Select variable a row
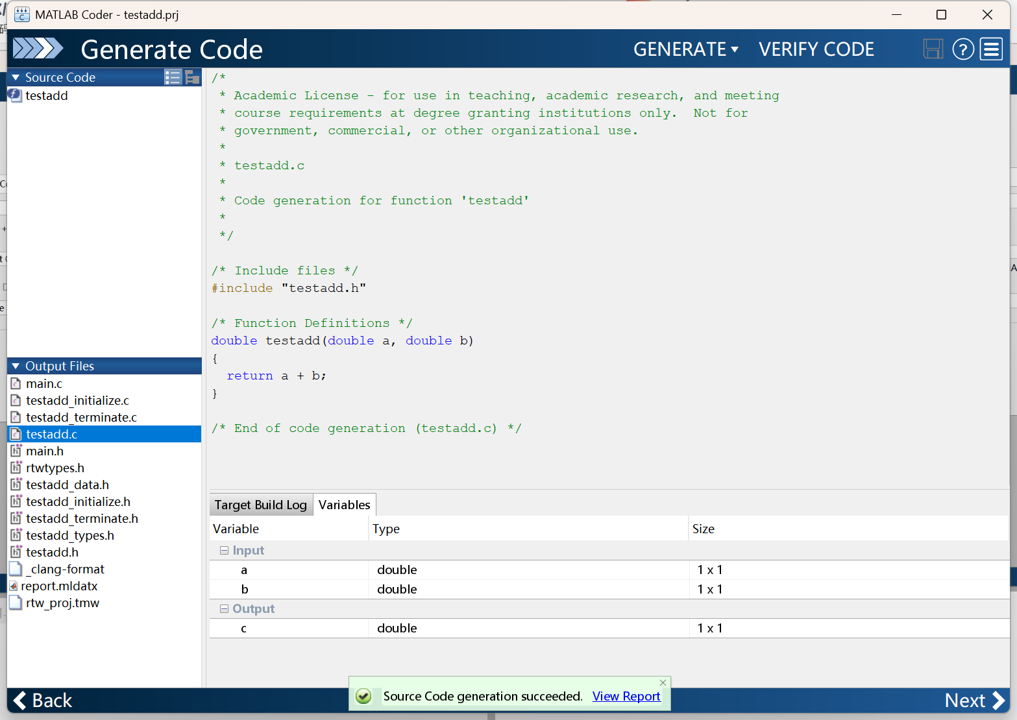Image resolution: width=1017 pixels, height=720 pixels. (x=609, y=570)
